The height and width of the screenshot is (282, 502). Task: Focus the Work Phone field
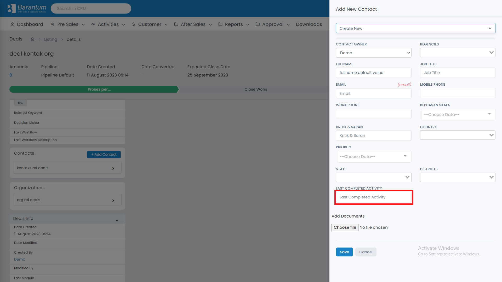[373, 114]
